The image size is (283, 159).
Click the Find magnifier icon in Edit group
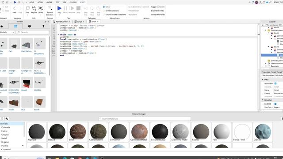(x=27, y=8)
